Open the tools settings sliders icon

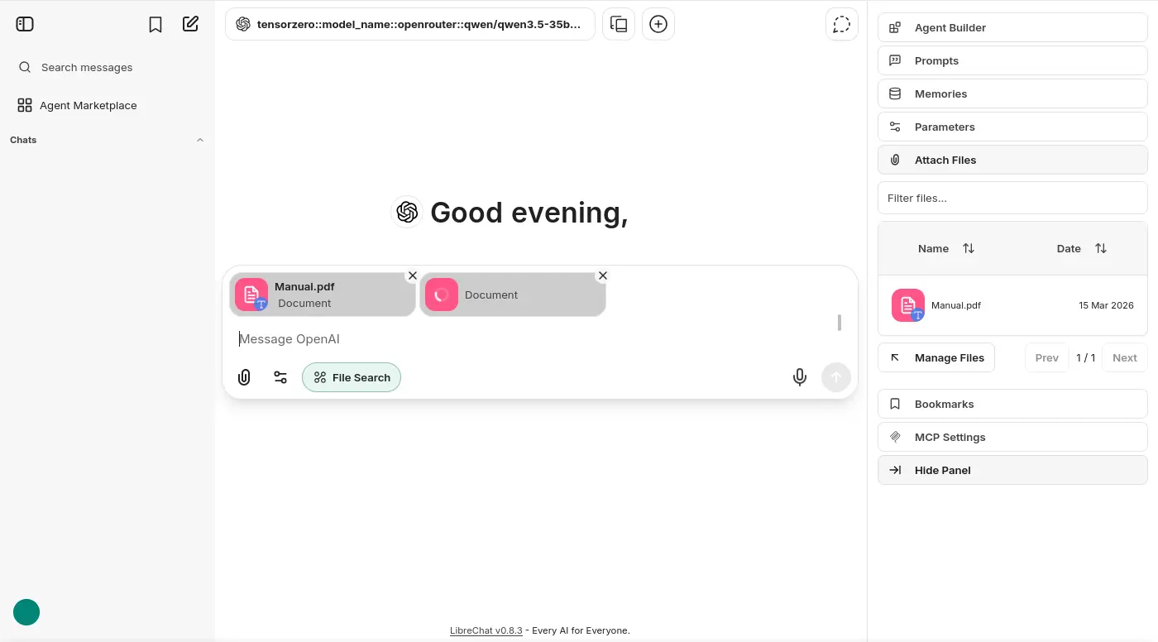tap(280, 377)
